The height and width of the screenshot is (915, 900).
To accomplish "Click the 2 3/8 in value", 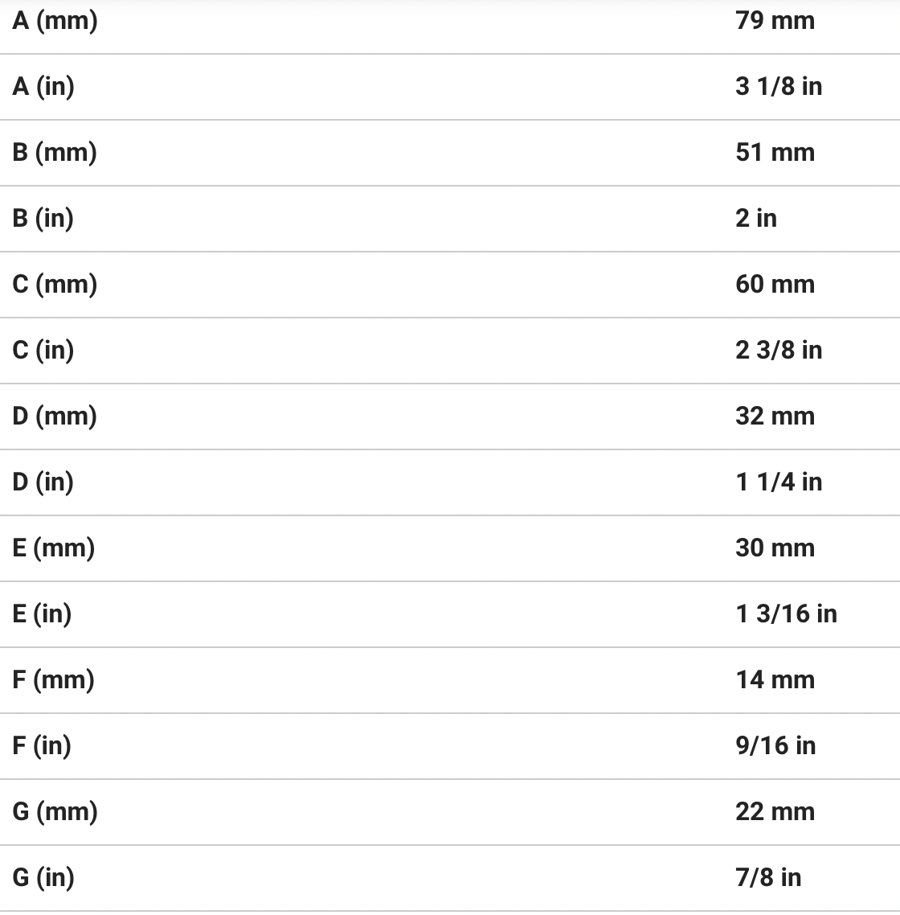I will [779, 350].
